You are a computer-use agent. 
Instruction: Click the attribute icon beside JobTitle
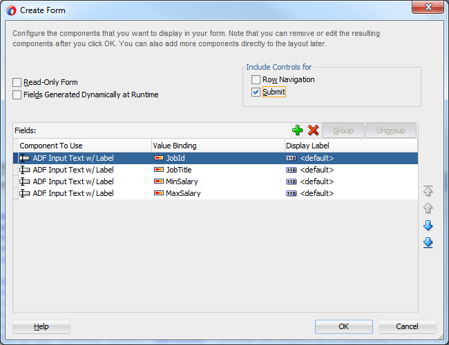coord(159,170)
